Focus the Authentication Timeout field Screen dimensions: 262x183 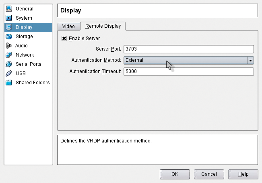[x=189, y=71]
